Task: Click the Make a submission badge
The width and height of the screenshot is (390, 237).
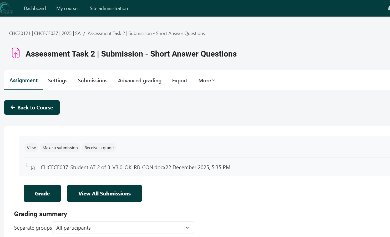Action: 60,148
